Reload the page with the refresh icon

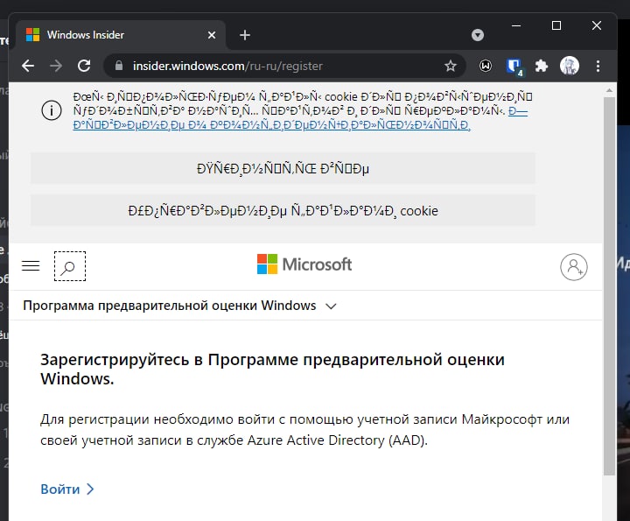coord(84,66)
